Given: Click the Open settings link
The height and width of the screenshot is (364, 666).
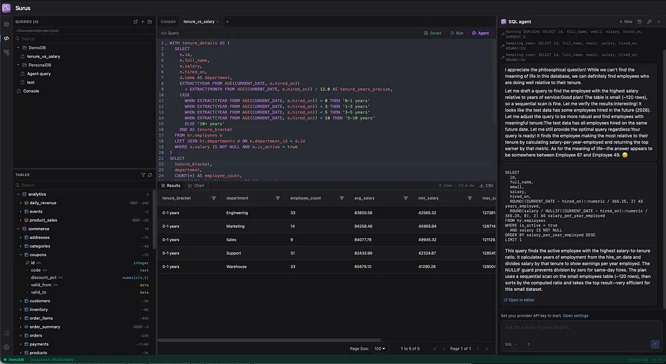Looking at the screenshot, I should click(x=575, y=316).
